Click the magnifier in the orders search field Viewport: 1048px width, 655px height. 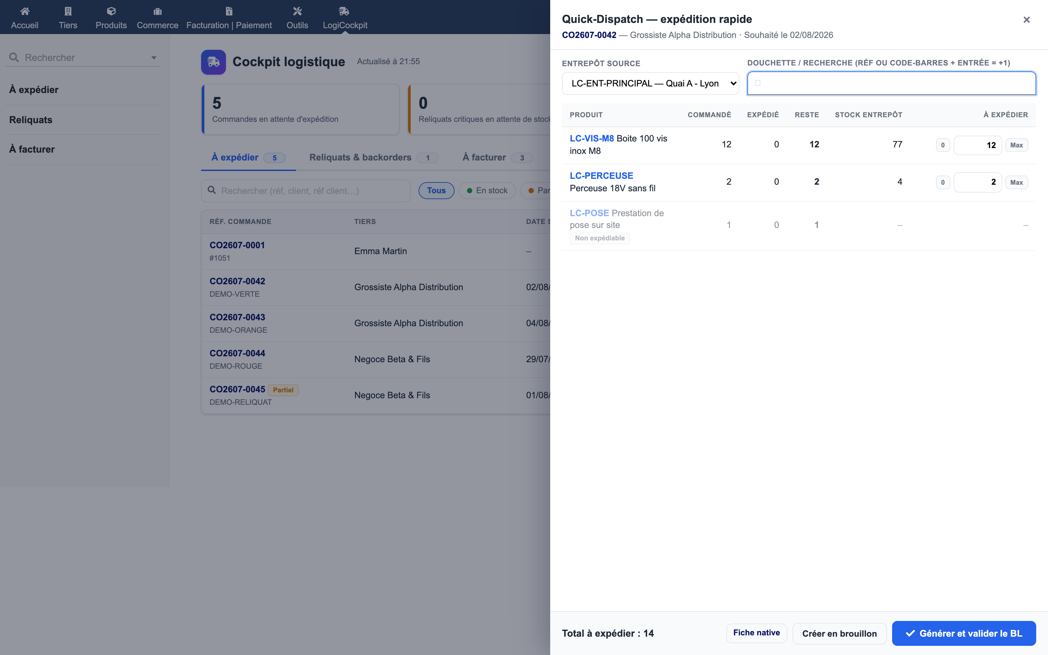coord(212,190)
